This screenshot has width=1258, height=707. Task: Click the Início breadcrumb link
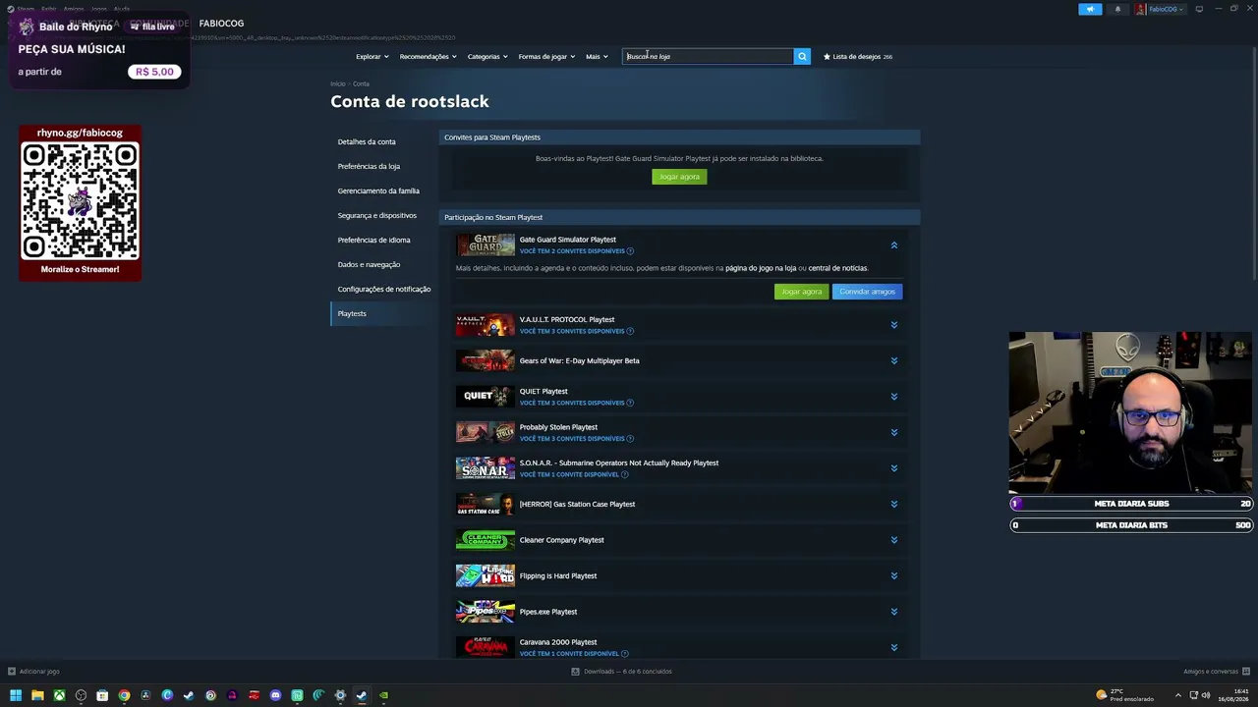(338, 84)
